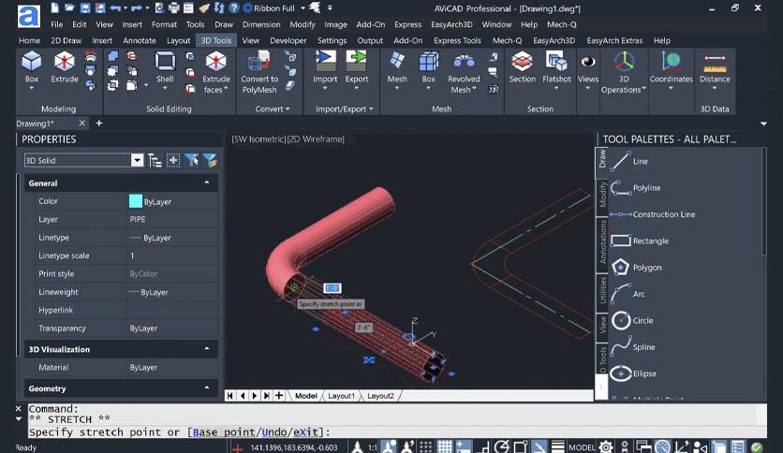Viewport: 783px width, 453px height.
Task: Click the command line input
Action: pyautogui.click(x=397, y=432)
